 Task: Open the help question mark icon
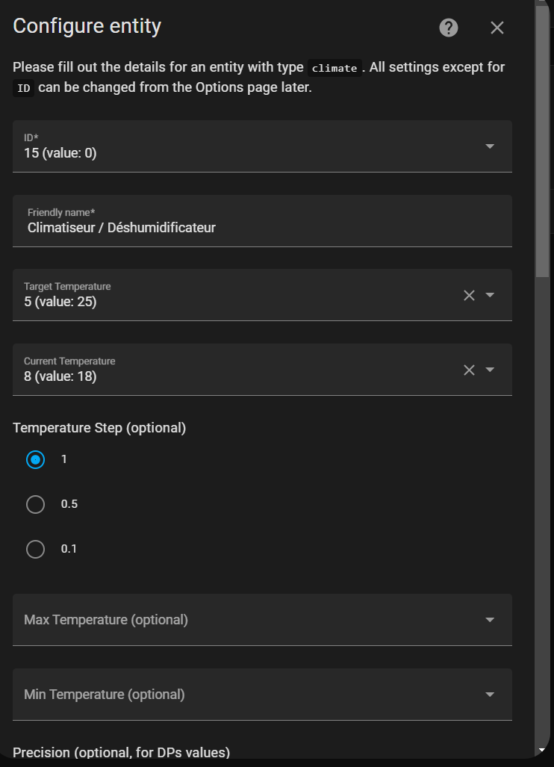(x=448, y=28)
